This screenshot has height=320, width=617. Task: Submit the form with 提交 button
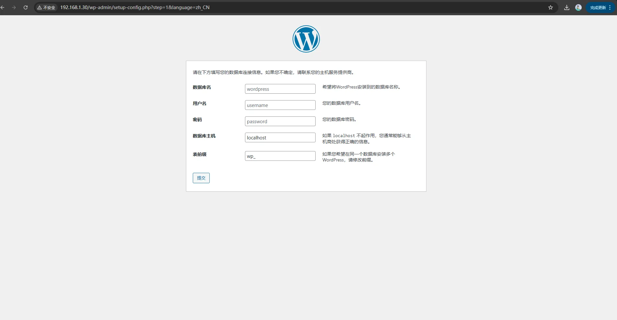coord(201,178)
